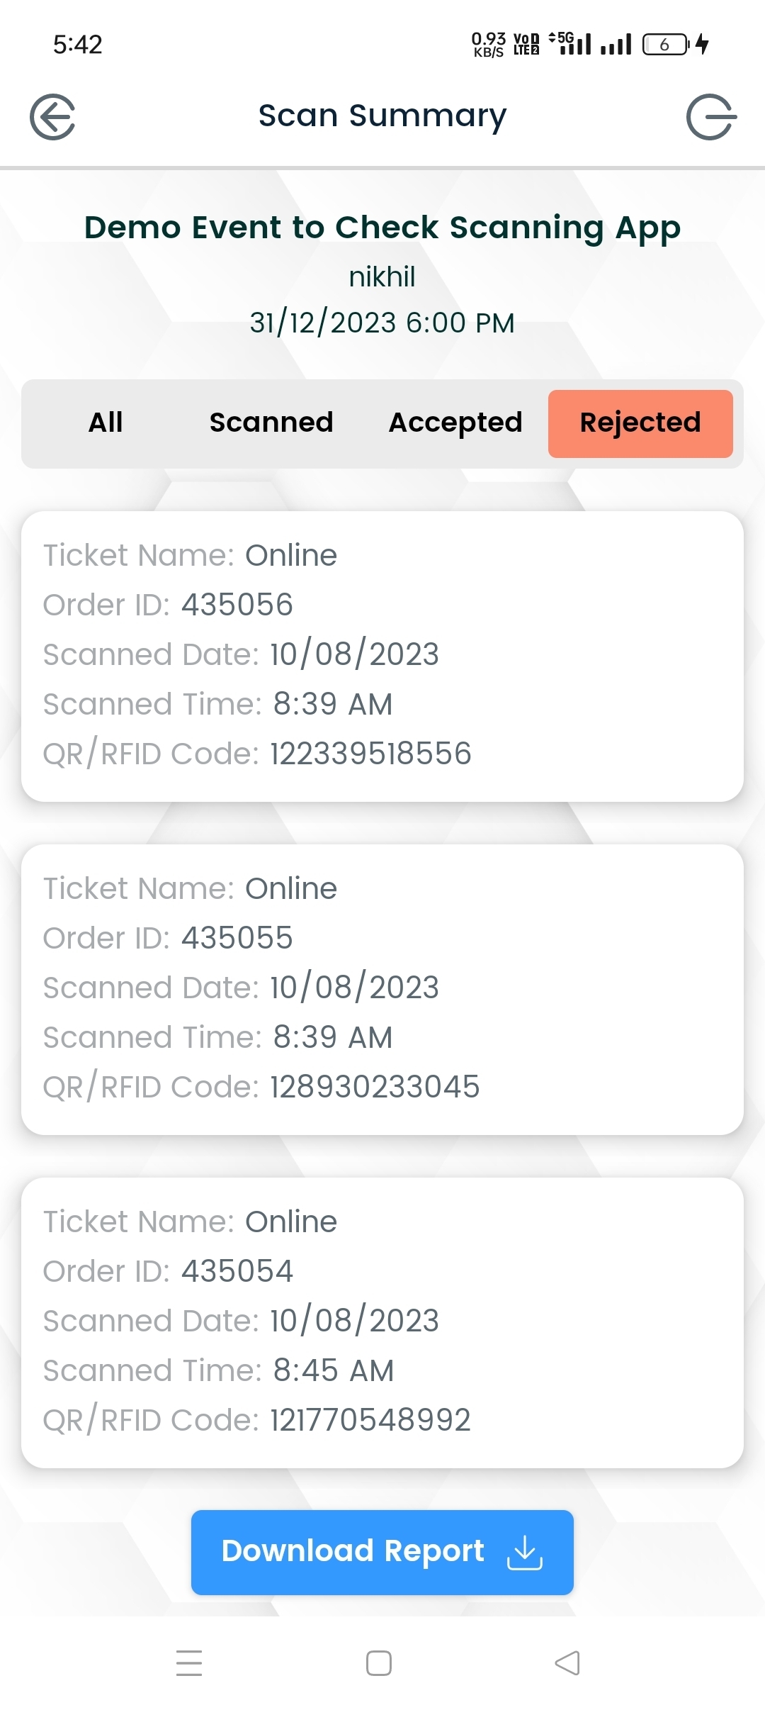The width and height of the screenshot is (765, 1710).
Task: Open the ticket card for Order 435055
Action: pyautogui.click(x=382, y=989)
